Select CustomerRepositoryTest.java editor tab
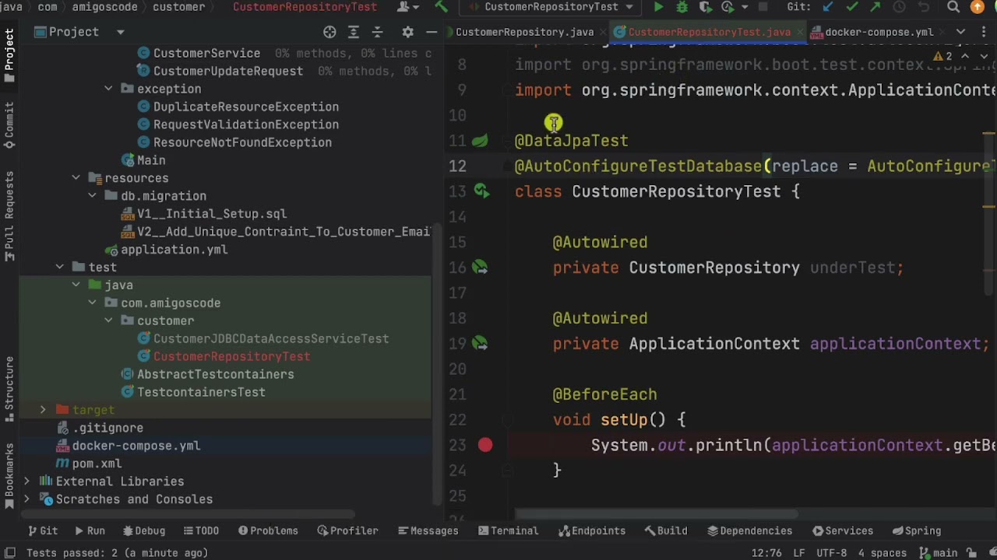Image resolution: width=997 pixels, height=560 pixels. coord(708,32)
